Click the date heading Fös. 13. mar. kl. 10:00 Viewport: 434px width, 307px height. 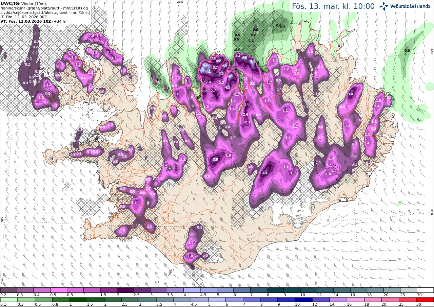pos(333,6)
